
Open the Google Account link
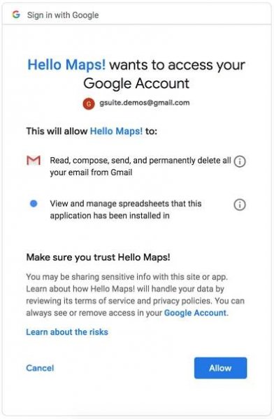click(x=195, y=313)
